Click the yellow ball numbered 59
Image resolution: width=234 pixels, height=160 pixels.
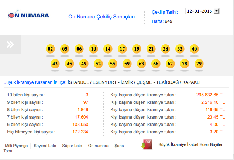click(127, 64)
